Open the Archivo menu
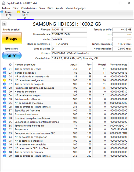 click(x=6, y=8)
